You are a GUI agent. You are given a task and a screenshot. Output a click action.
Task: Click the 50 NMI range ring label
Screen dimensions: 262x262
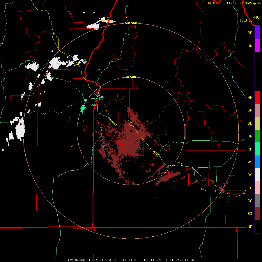pos(131,77)
